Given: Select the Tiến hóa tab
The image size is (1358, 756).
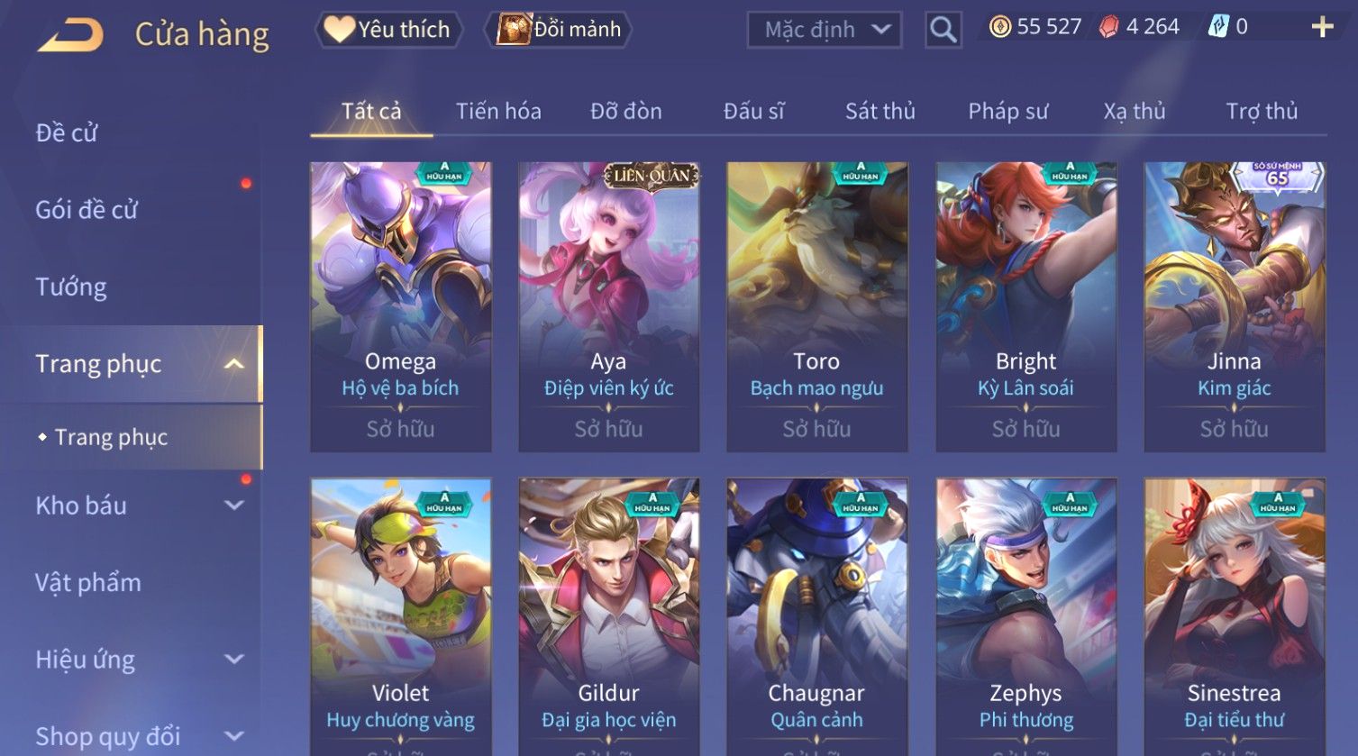Looking at the screenshot, I should tap(498, 111).
